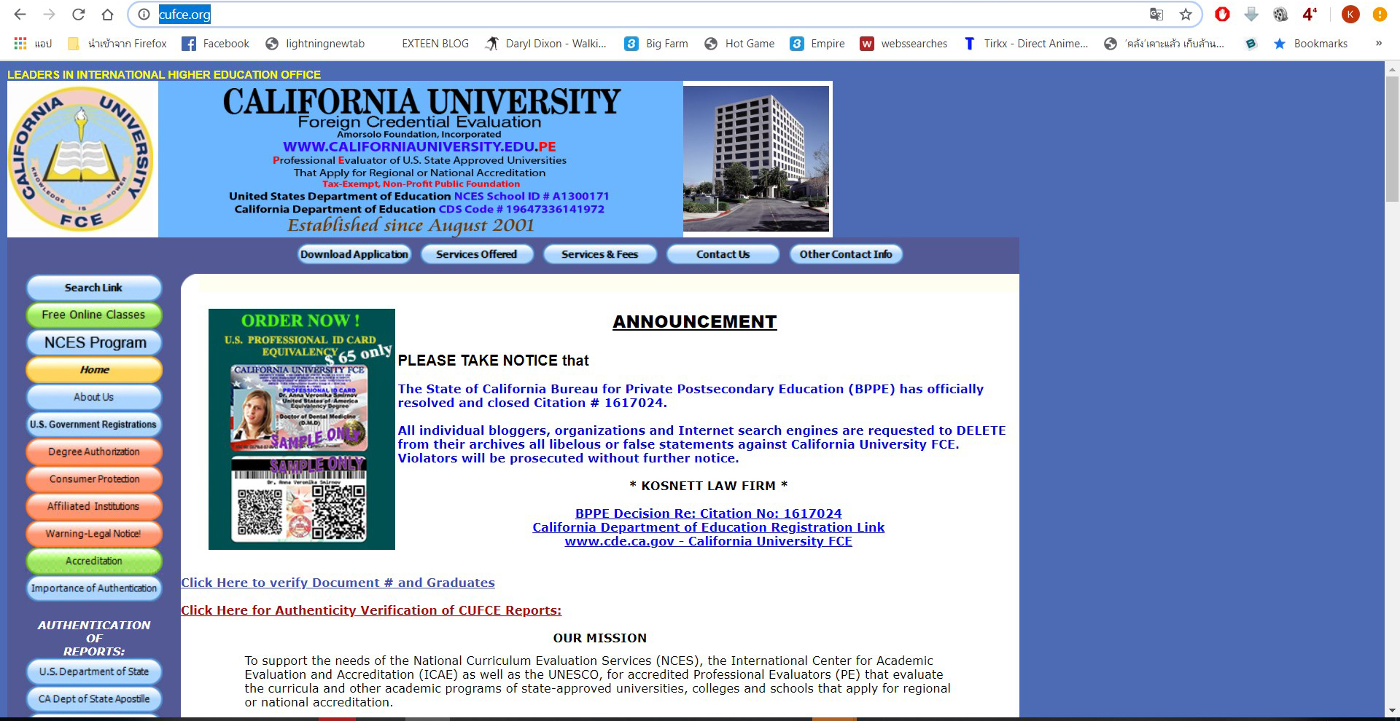
Task: Click the Download Application button
Action: coord(354,254)
